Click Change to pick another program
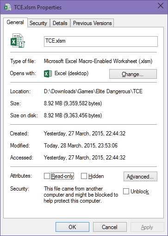Viewport: 168px width, 236px height. pyautogui.click(x=133, y=74)
